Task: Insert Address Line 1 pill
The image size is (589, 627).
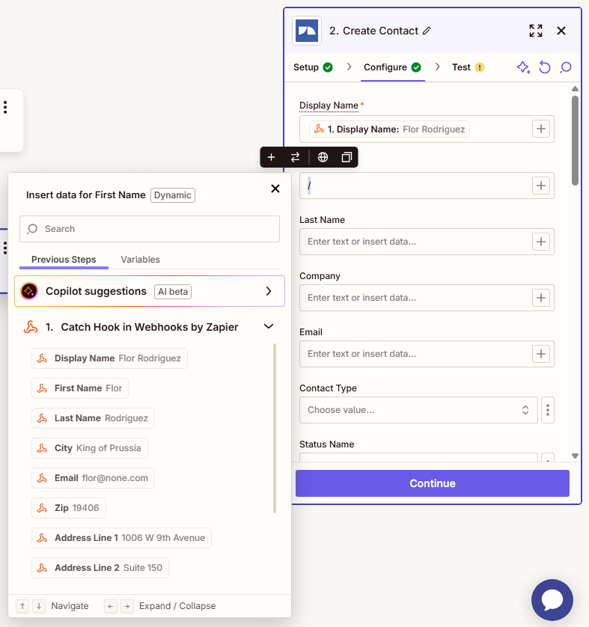Action: pos(121,538)
